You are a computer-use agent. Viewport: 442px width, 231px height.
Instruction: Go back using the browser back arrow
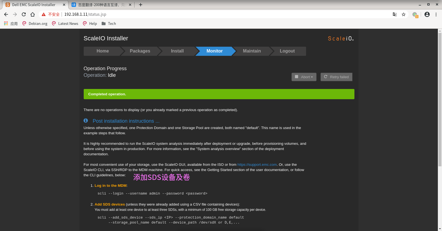click(x=6, y=14)
